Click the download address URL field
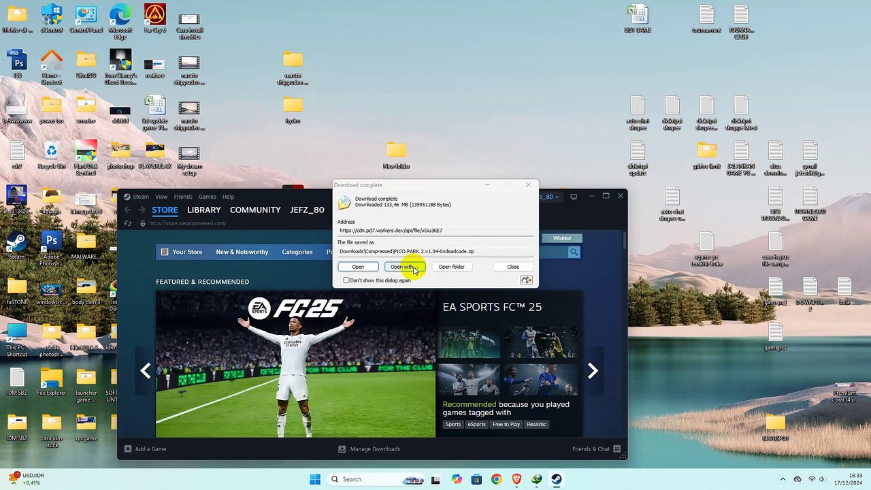The image size is (871, 490). point(435,231)
